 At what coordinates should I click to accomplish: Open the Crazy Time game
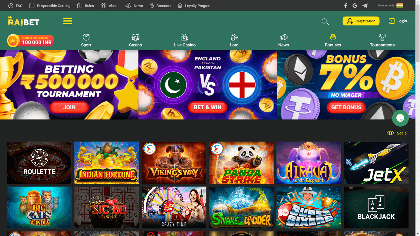[x=174, y=207]
